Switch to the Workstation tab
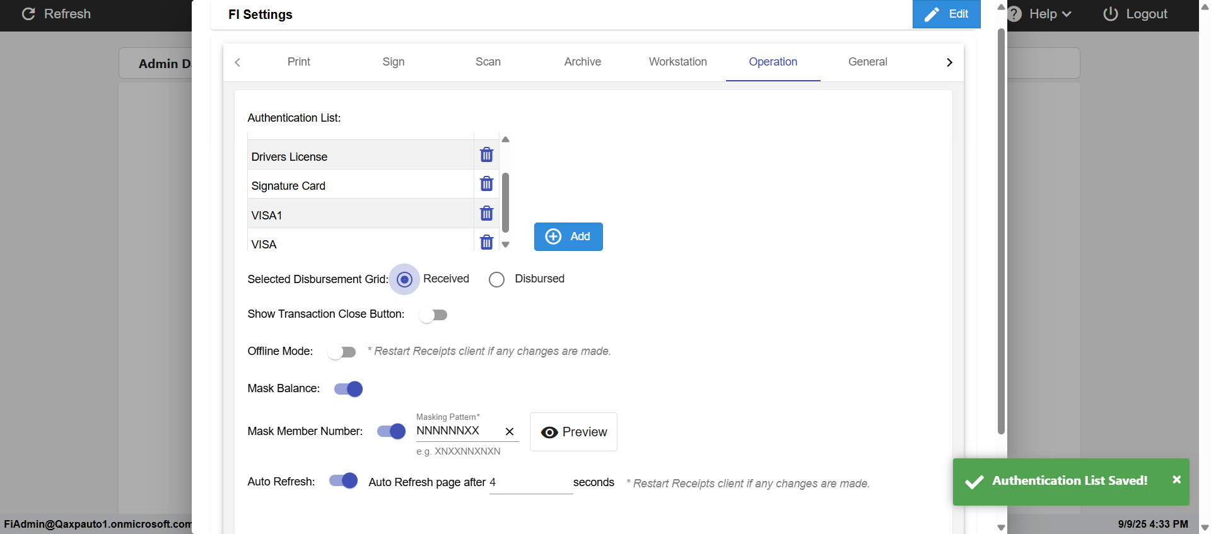 point(677,62)
